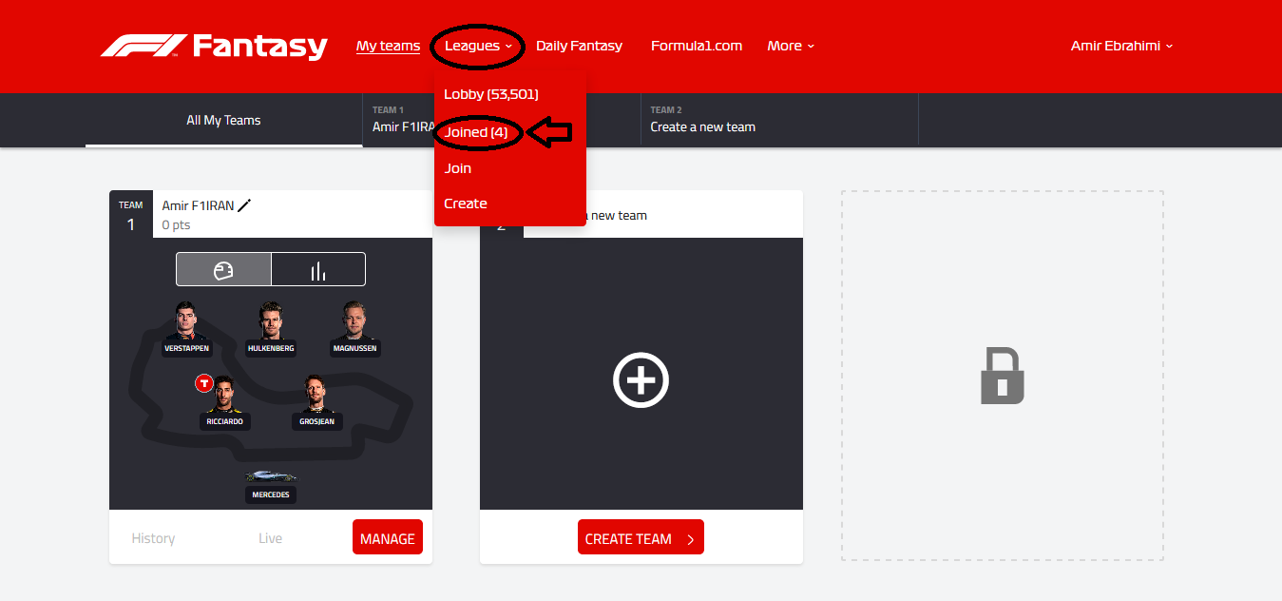The image size is (1282, 601).
Task: Click the HULKENBERG name label
Action: click(x=271, y=348)
